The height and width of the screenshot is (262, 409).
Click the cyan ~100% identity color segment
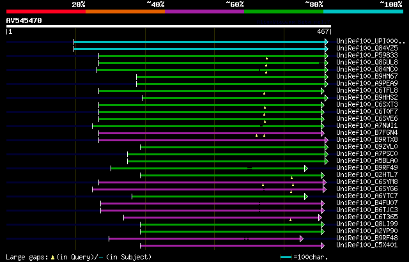(364, 12)
